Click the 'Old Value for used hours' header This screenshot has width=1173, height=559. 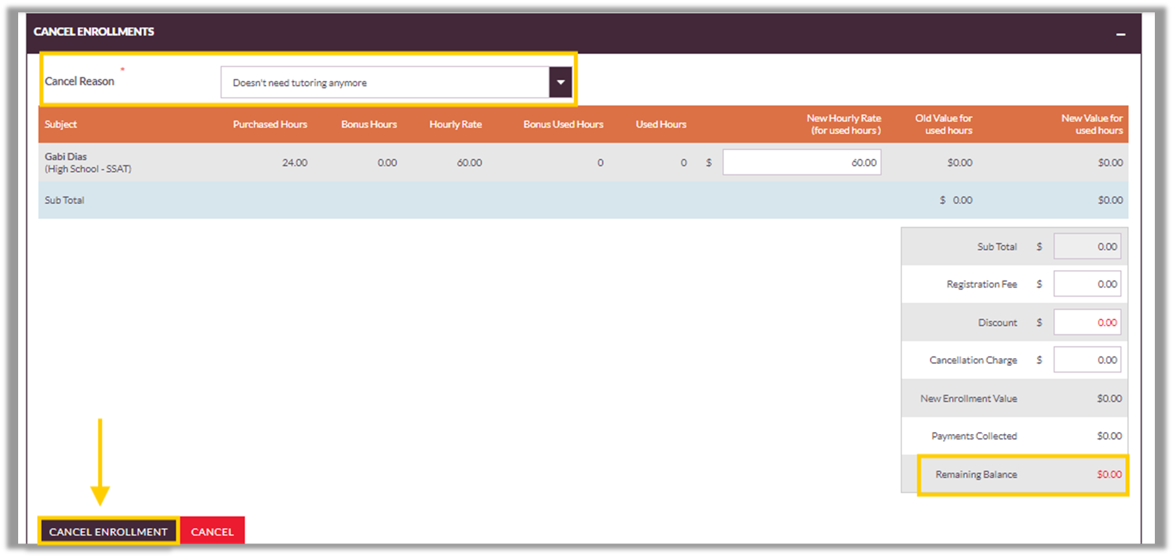(x=944, y=124)
